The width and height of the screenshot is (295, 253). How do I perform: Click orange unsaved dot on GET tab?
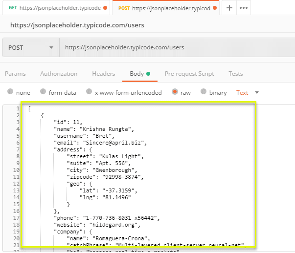(x=105, y=8)
